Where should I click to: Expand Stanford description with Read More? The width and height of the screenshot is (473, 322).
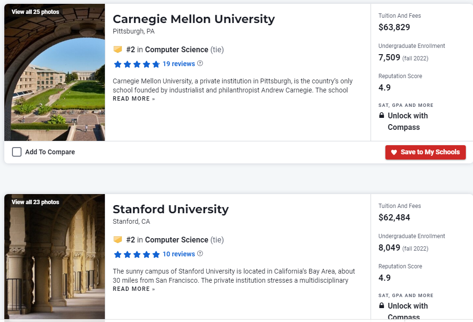click(134, 289)
